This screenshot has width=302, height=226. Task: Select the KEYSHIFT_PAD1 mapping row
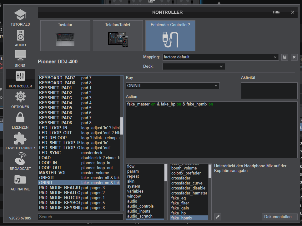[79, 88]
